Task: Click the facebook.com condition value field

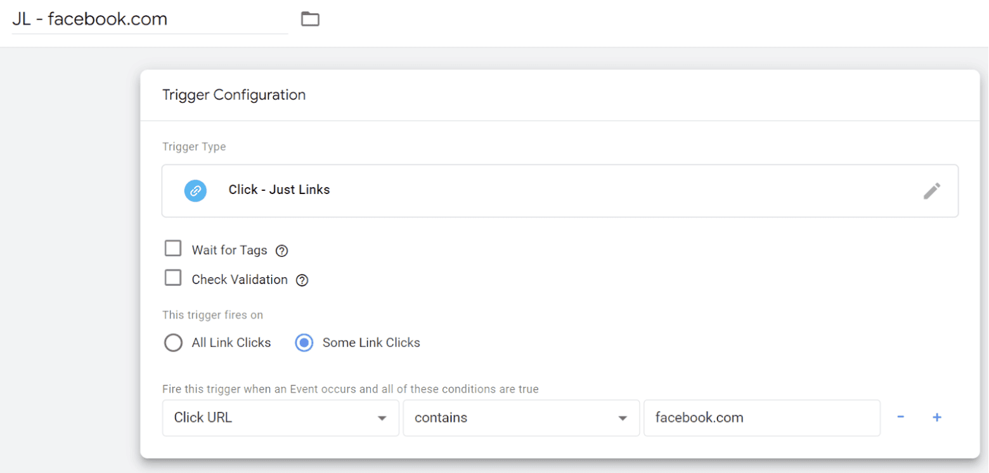Action: tap(761, 418)
